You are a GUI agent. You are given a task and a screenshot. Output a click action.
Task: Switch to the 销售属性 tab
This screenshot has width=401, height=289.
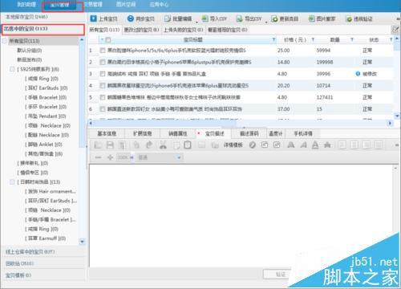178,133
